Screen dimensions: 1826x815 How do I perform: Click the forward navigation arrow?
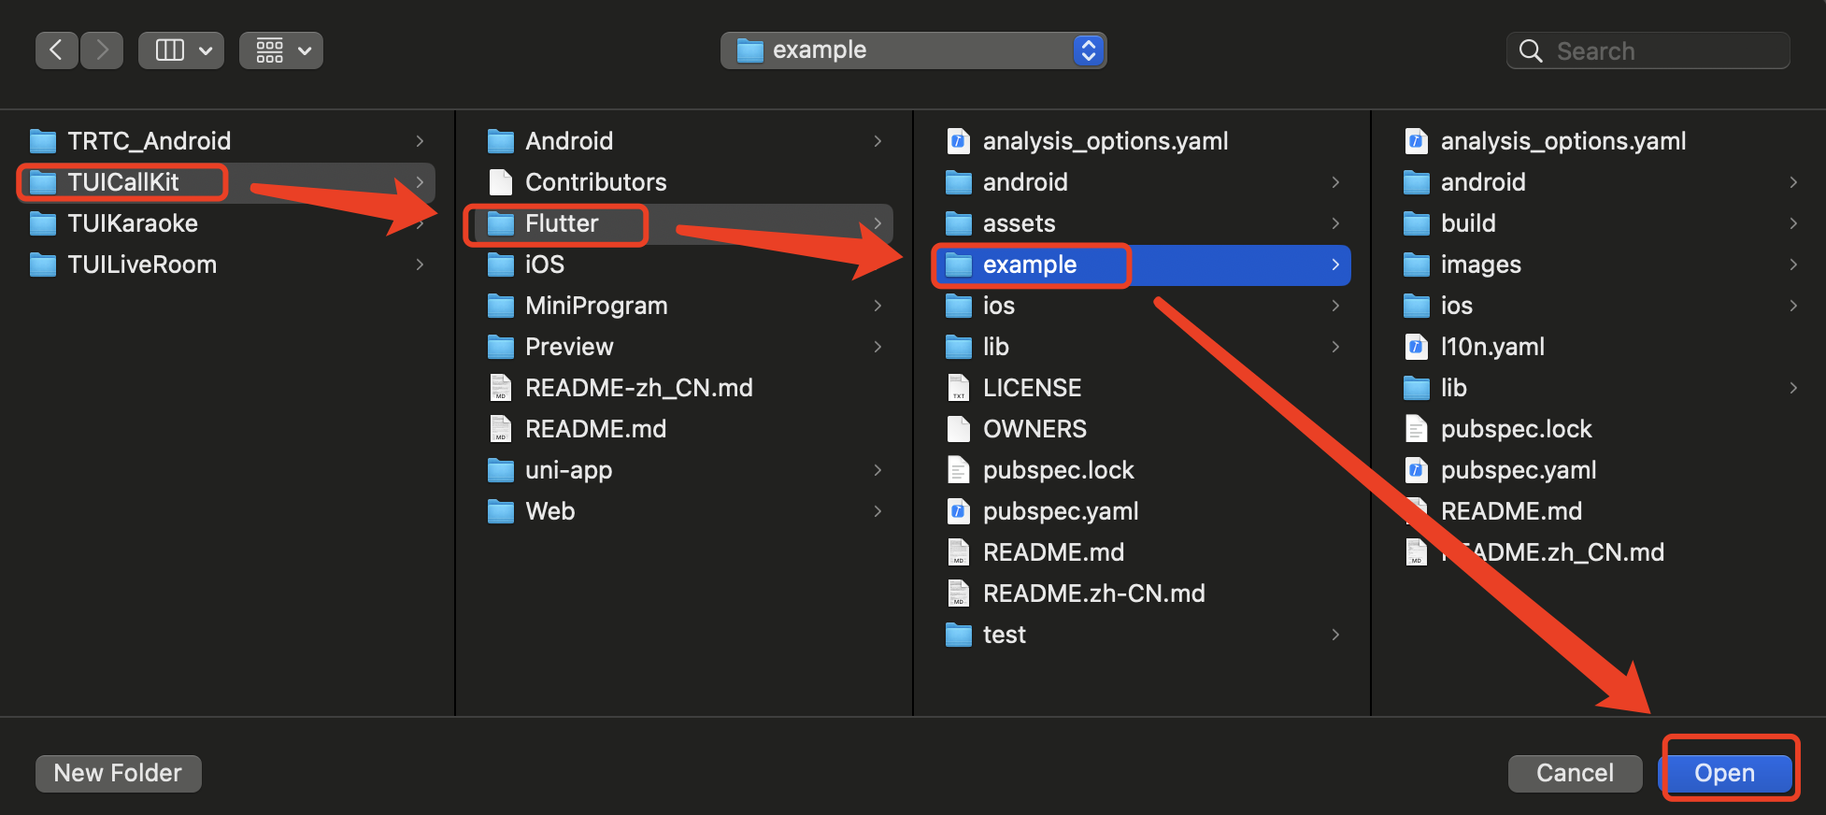[102, 50]
